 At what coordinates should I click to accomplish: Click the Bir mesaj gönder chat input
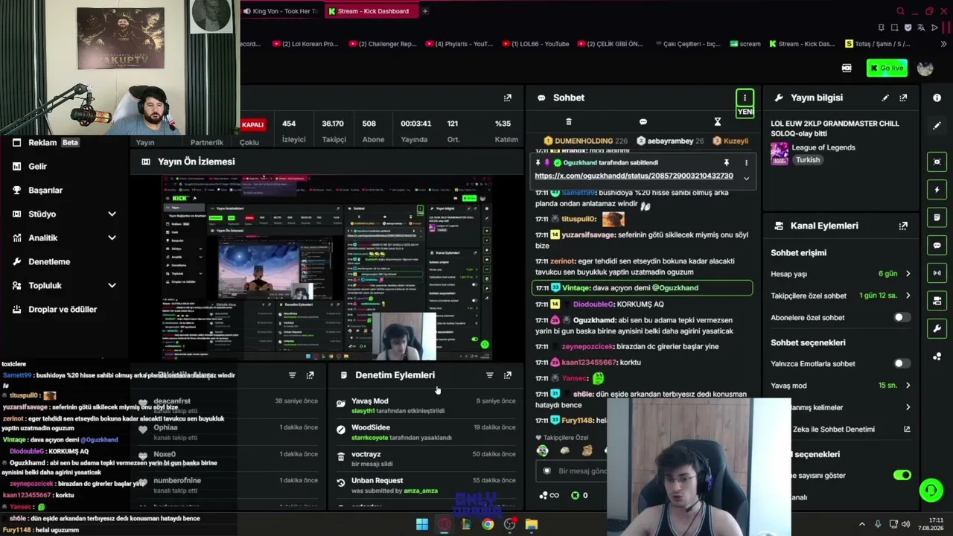572,471
